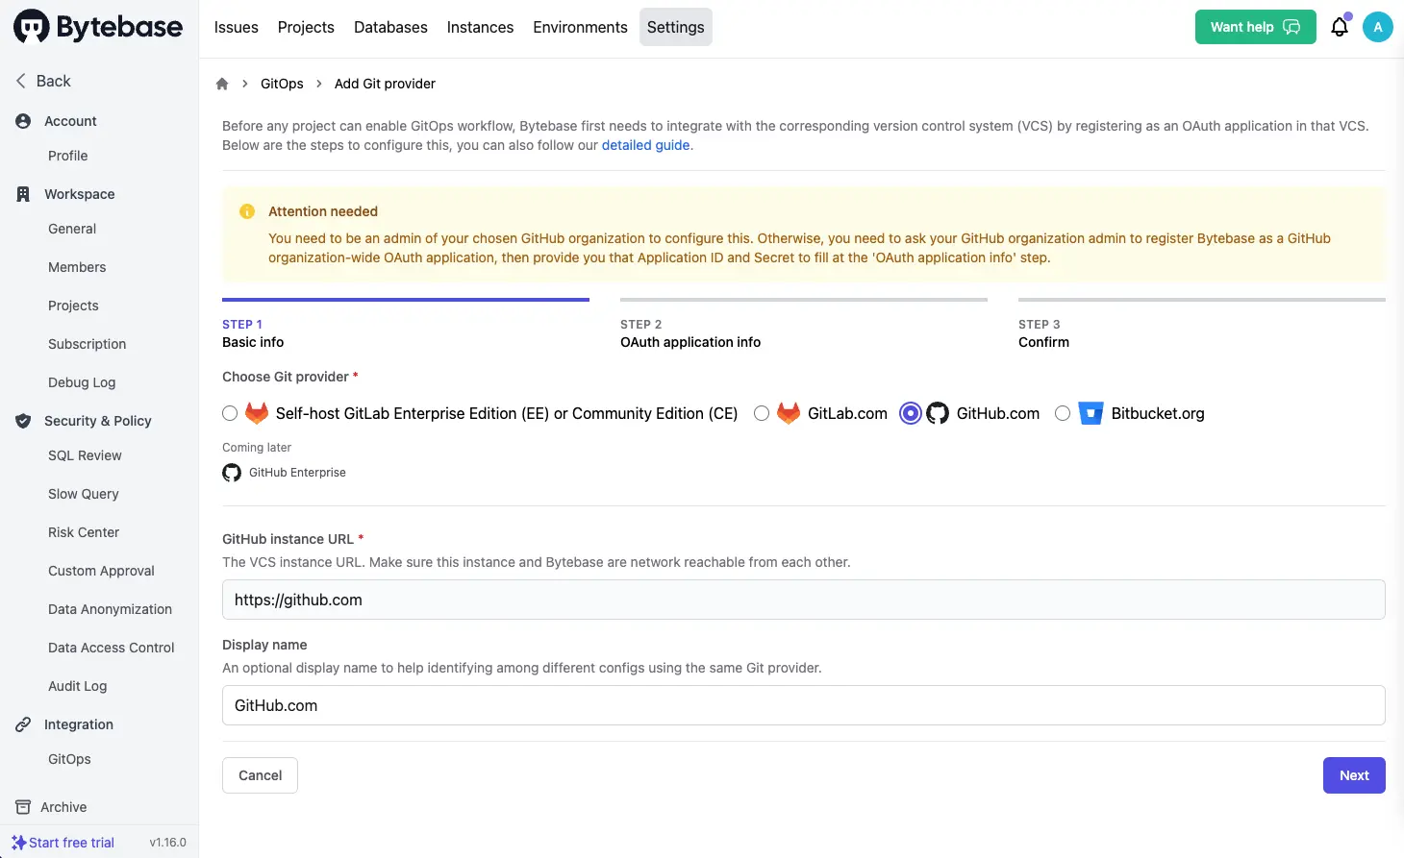Open the detailed guide link
The width and height of the screenshot is (1404, 858).
click(x=645, y=145)
